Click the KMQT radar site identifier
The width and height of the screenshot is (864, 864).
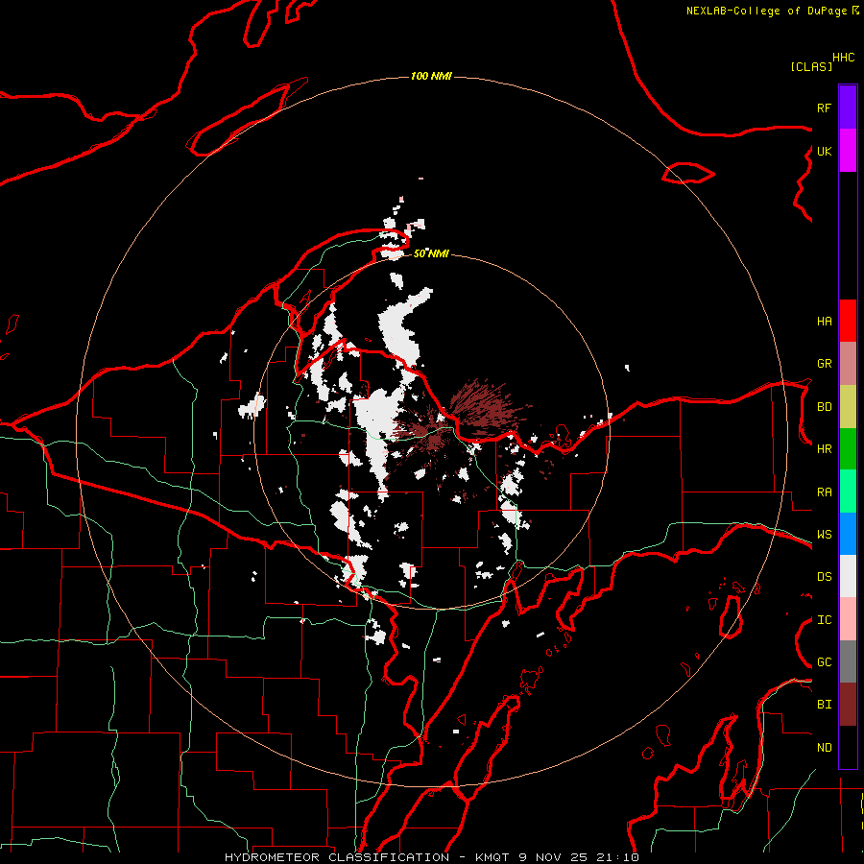(492, 857)
